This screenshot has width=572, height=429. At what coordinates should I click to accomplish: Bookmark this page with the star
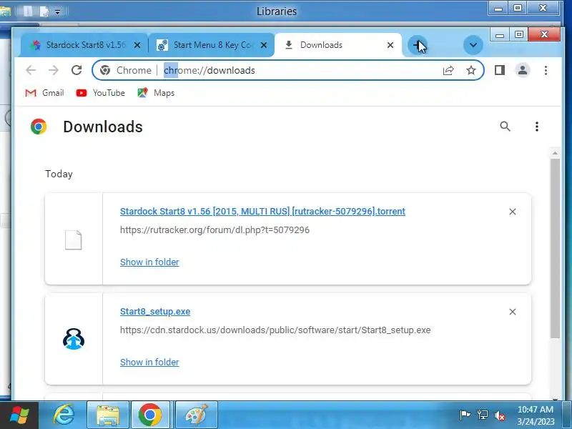click(x=471, y=70)
